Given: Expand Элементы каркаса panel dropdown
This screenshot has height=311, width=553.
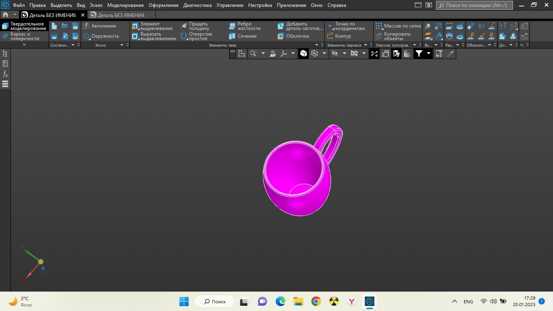Looking at the screenshot, I should tap(366, 45).
